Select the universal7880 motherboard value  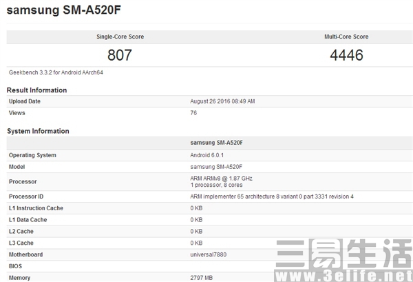coord(209,254)
